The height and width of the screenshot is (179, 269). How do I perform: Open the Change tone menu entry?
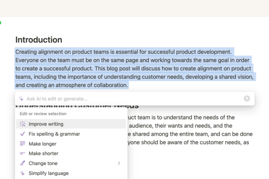pos(44,163)
